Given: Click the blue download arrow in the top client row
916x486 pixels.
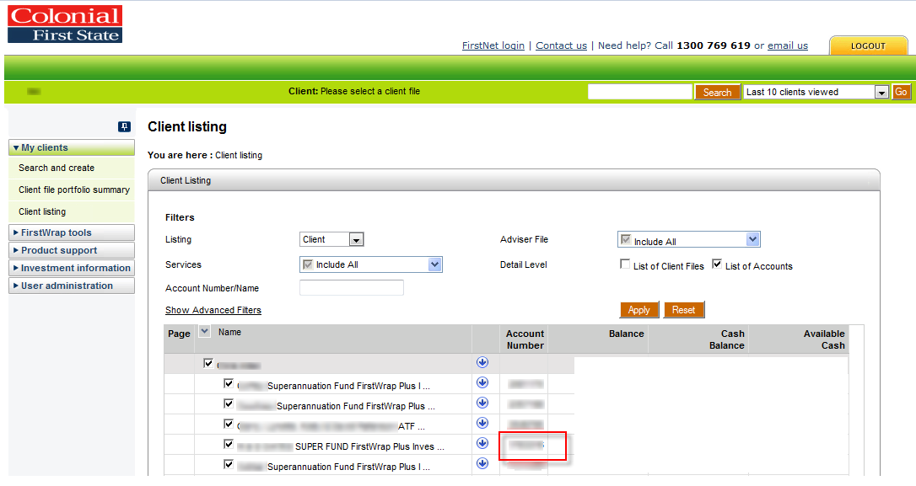Looking at the screenshot, I should click(482, 362).
